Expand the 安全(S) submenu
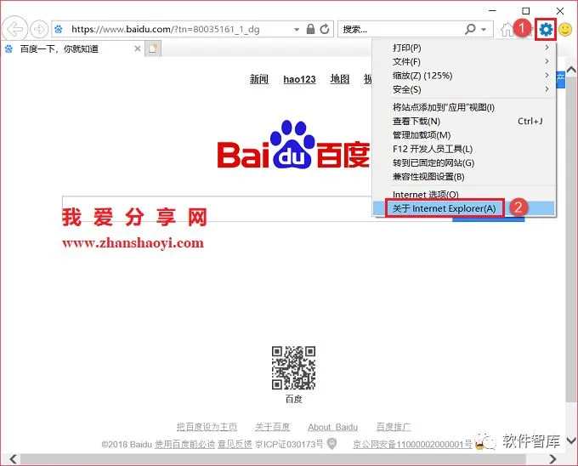Viewport: 578px width, 466px height. tap(464, 89)
